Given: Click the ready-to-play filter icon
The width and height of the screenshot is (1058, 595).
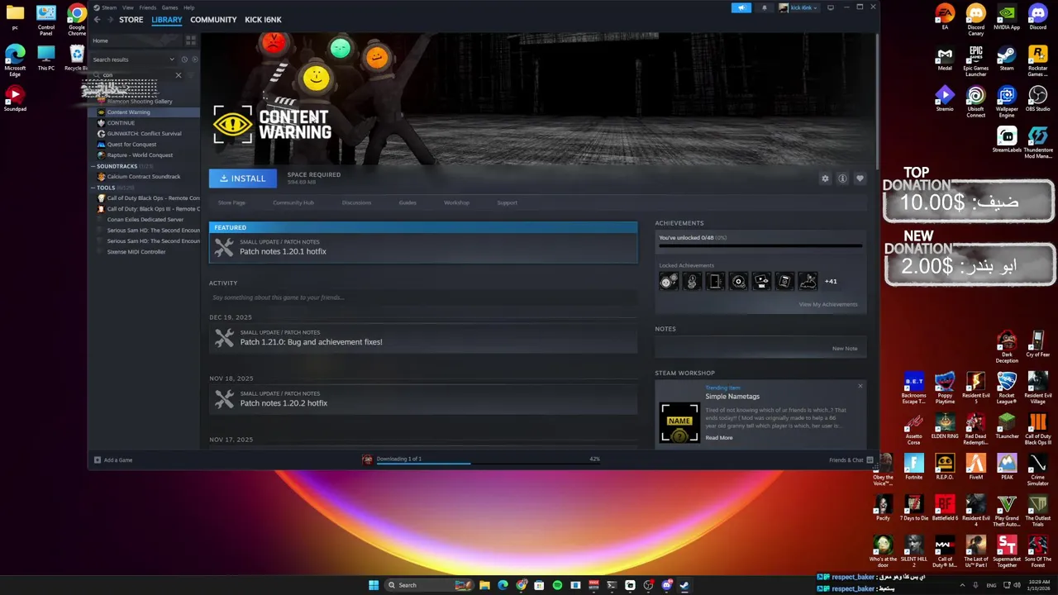Looking at the screenshot, I should point(194,59).
